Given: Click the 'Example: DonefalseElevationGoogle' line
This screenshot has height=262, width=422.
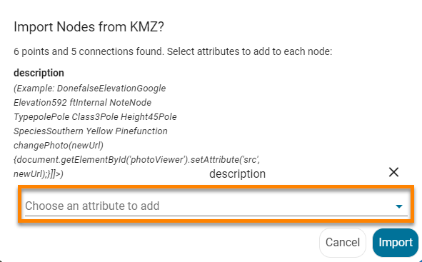Looking at the screenshot, I should click(x=90, y=89).
